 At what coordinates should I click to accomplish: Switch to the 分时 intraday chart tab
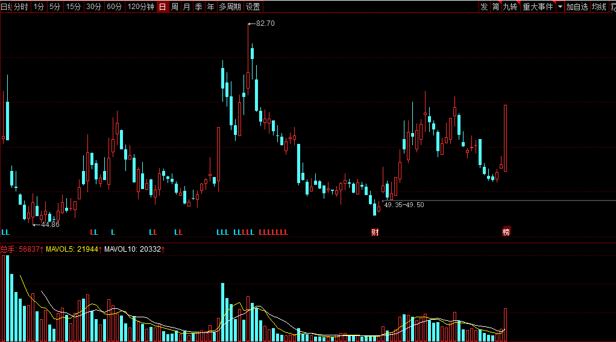tap(21, 7)
